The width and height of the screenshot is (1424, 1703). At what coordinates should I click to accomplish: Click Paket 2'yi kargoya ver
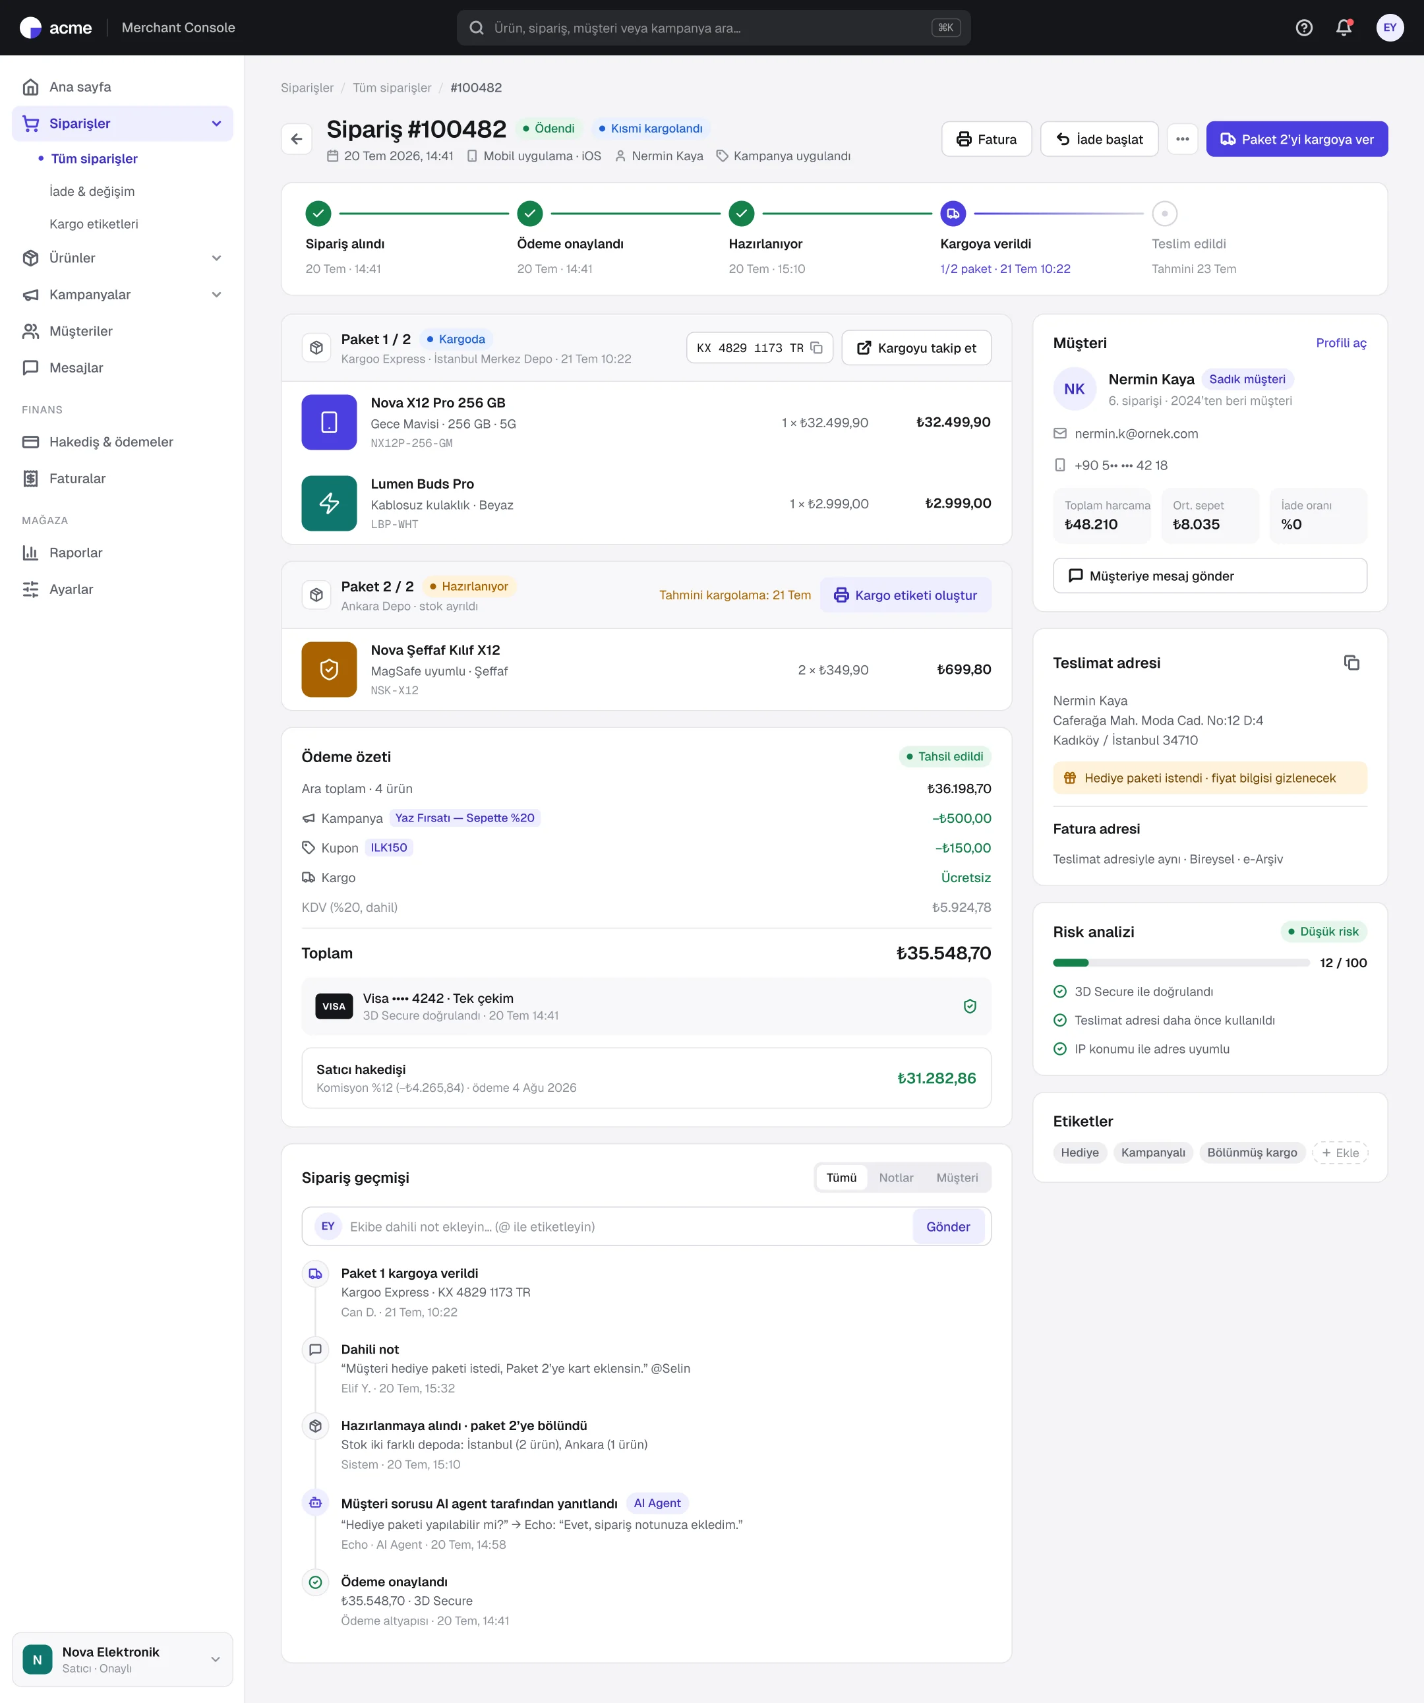[x=1297, y=138]
